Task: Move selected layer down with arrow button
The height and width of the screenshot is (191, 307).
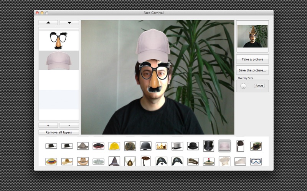Action: [69, 23]
